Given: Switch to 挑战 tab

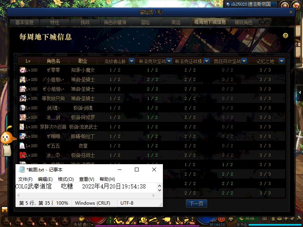Looking at the screenshot, I should pyautogui.click(x=85, y=22).
